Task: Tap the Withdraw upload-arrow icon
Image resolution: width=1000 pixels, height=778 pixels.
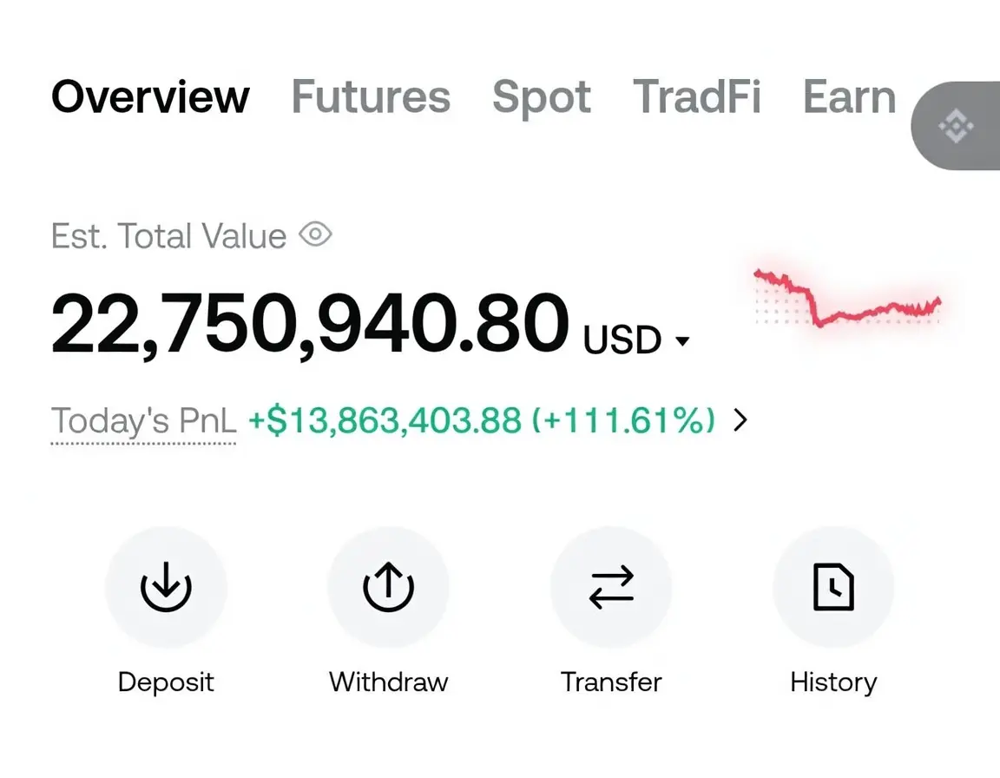Action: (x=388, y=587)
